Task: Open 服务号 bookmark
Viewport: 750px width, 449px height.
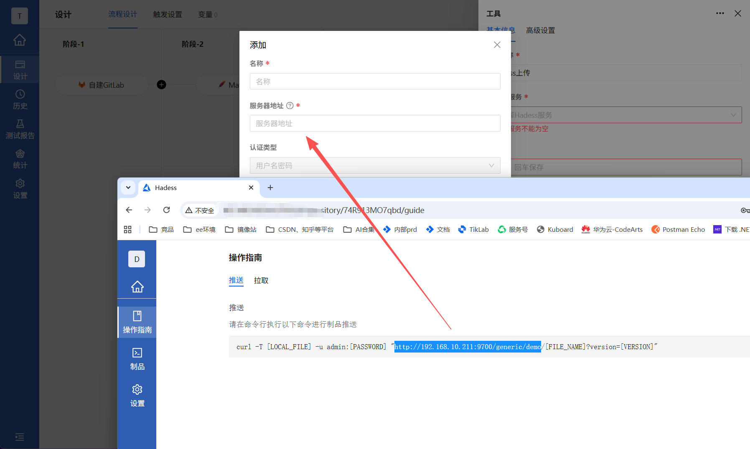Action: [x=513, y=229]
